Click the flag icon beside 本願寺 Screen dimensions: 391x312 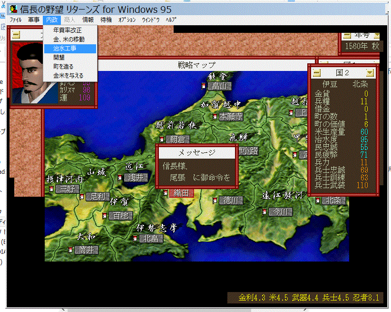coord(215,116)
